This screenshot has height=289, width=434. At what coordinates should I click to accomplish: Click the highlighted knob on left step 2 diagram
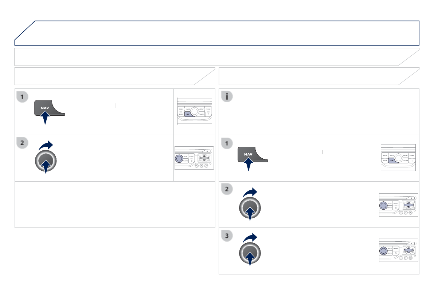click(x=179, y=159)
